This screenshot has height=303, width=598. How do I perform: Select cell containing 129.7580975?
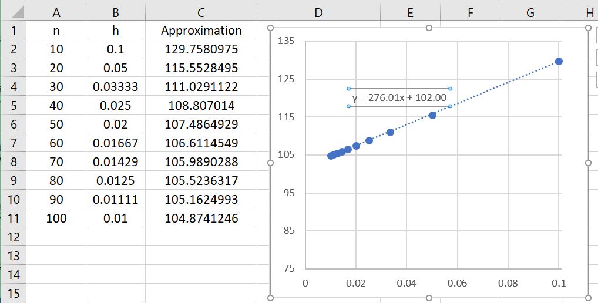click(x=201, y=49)
